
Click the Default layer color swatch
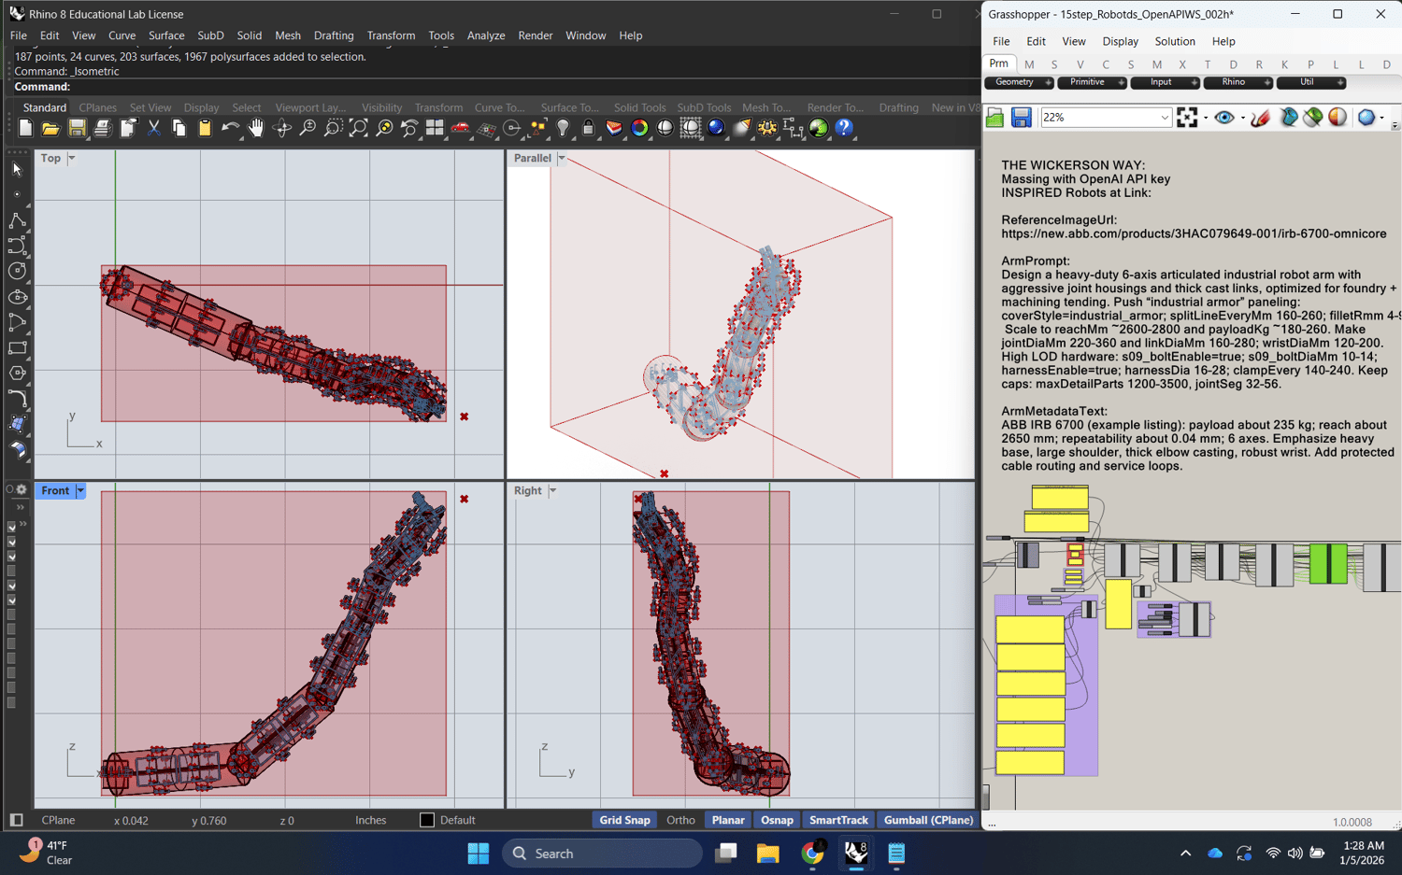tap(427, 820)
